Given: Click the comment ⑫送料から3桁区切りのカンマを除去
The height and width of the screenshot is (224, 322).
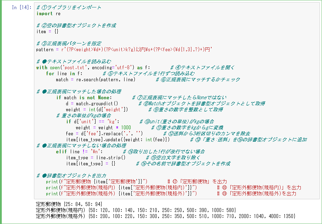Looking at the screenshot, I should (206, 134).
